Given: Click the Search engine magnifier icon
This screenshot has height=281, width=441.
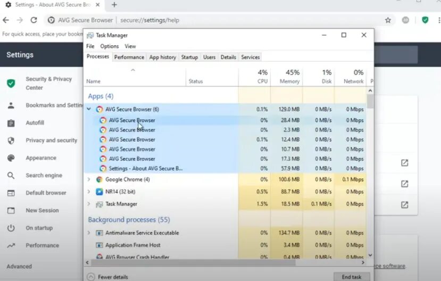Looking at the screenshot, I should point(11,176).
